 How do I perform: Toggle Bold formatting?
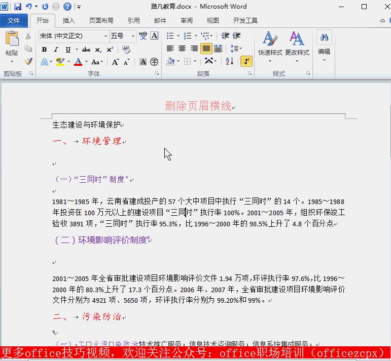45,50
